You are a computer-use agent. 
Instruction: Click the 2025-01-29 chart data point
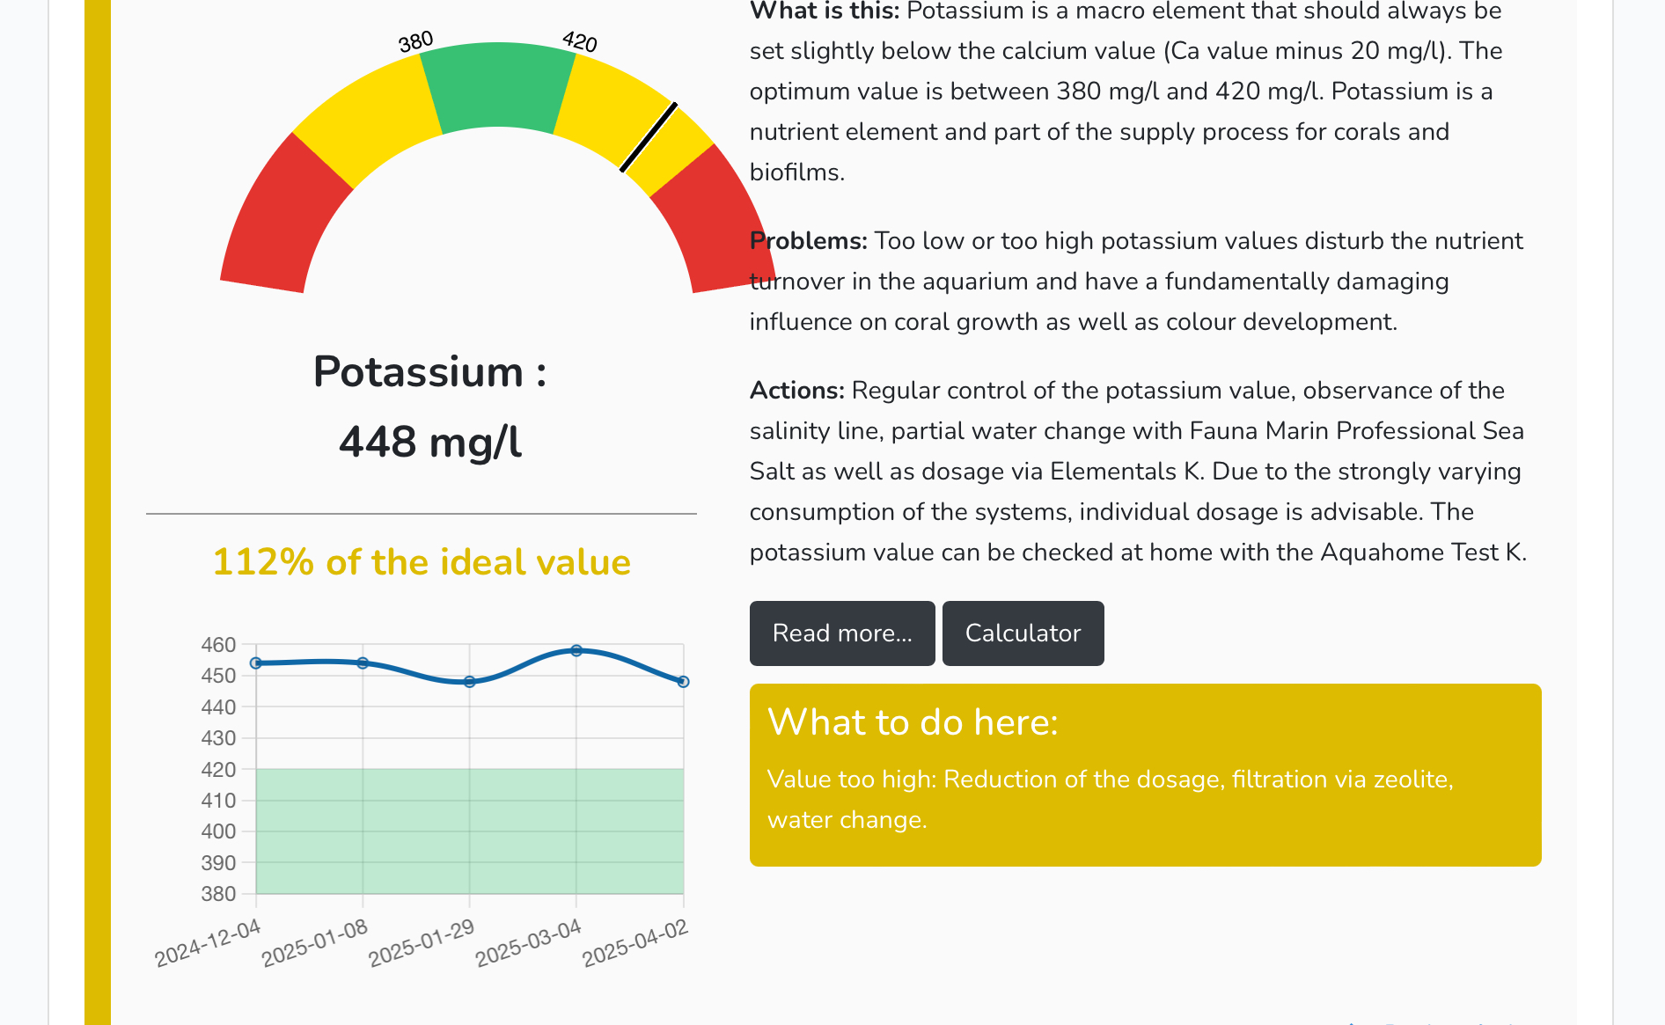pyautogui.click(x=470, y=682)
